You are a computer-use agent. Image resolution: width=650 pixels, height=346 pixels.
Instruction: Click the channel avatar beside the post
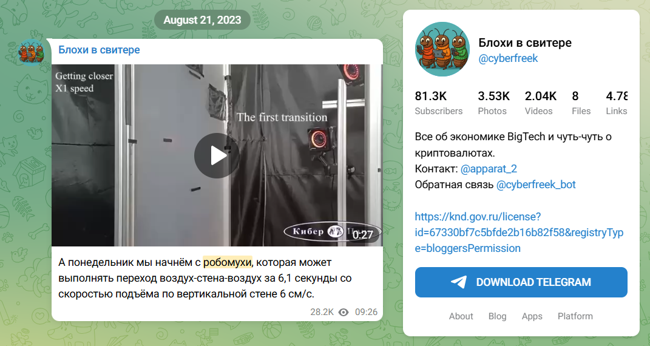pos(31,53)
